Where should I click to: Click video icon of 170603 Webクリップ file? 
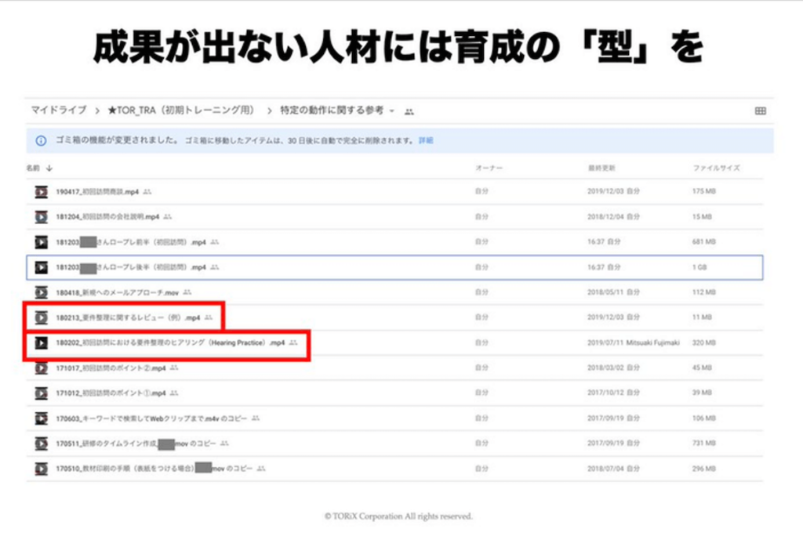41,418
